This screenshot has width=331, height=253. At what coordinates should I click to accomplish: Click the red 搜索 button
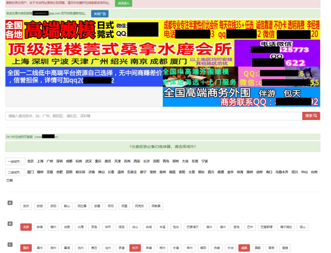(311, 116)
